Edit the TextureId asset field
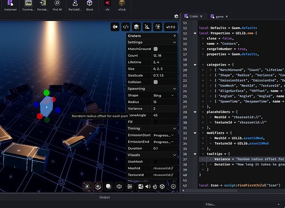Screen dimensions: 285x208 click(164, 175)
